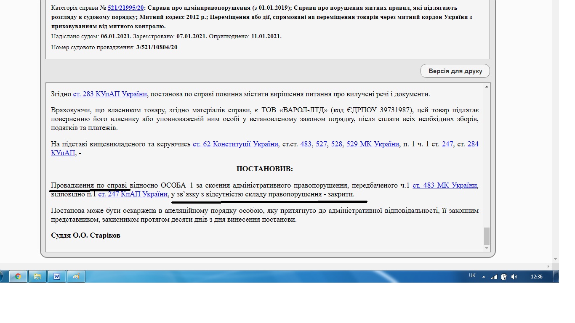Open the 'ст. 483 МК України' link

pyautogui.click(x=445, y=185)
